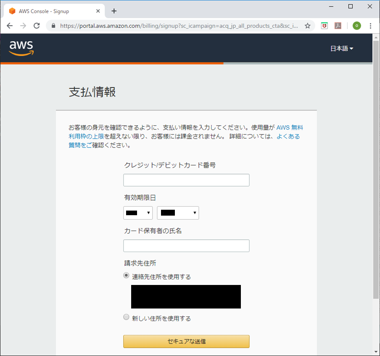Viewport: 380px width, 356px height.
Task: Open the PDF extension icon
Action: 338,26
